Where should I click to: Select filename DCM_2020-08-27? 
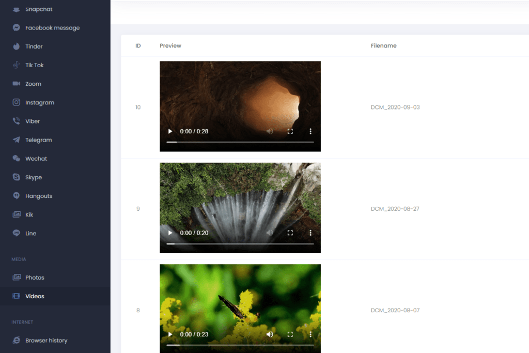[395, 209]
